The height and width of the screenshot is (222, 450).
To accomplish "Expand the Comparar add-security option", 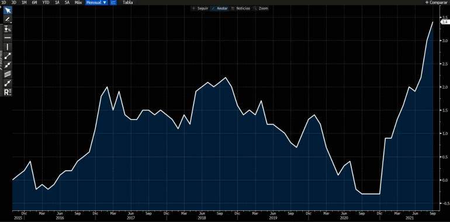I will [437, 2].
